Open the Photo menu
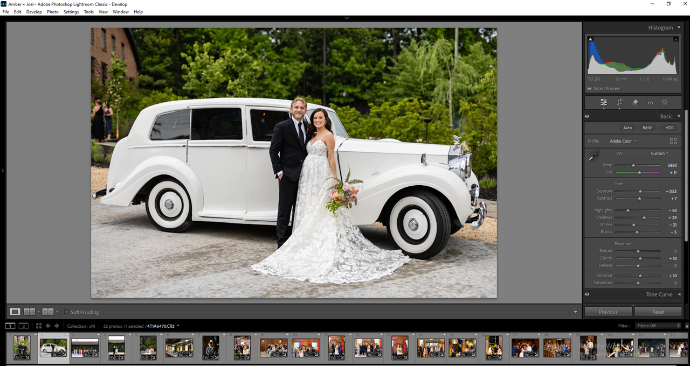The width and height of the screenshot is (690, 366). 53,12
